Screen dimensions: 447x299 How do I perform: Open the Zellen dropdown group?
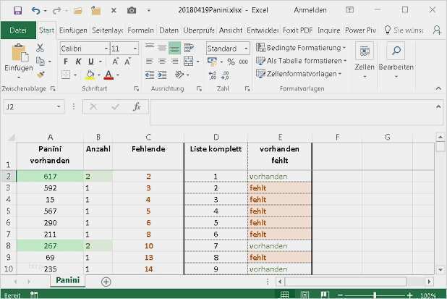[x=365, y=61]
